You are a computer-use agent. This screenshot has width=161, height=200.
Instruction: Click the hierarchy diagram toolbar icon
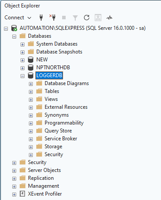point(98,18)
